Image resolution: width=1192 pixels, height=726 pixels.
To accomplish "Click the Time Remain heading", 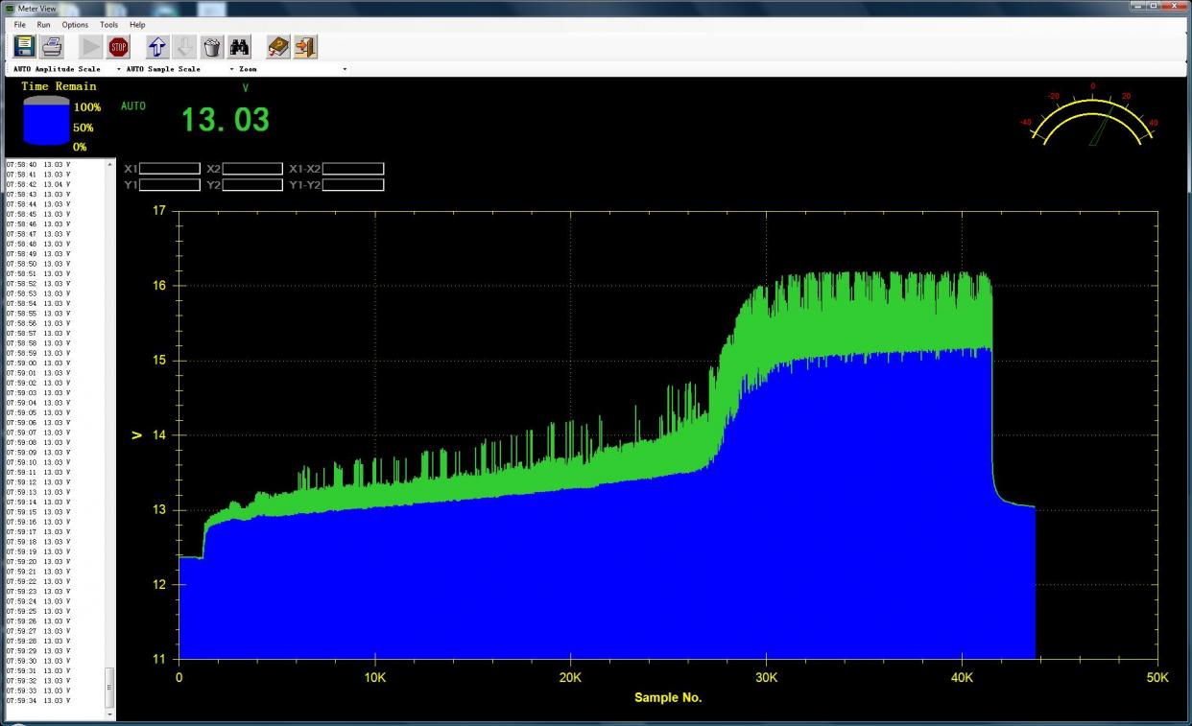I will point(59,85).
